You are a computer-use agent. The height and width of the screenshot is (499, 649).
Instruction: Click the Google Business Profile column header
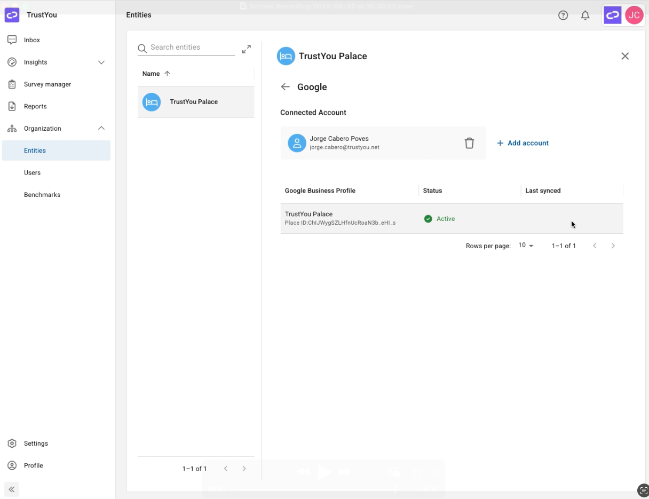pos(320,191)
